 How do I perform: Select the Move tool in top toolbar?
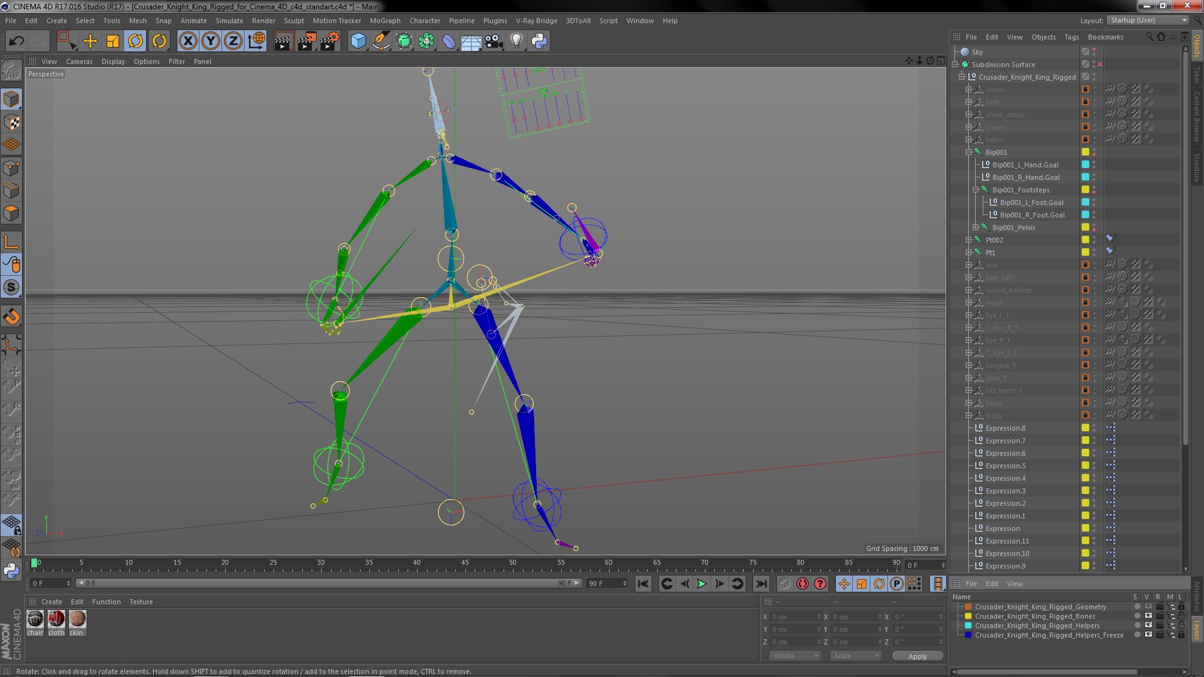coord(90,41)
